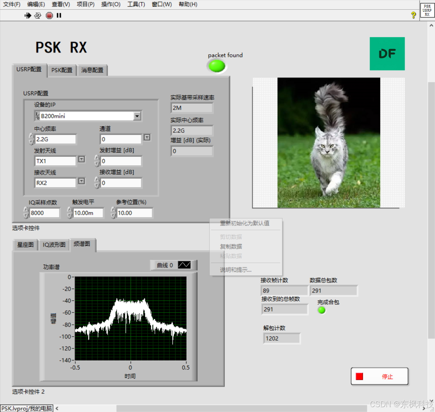Switch to the 消息配置 tab

pos(92,70)
